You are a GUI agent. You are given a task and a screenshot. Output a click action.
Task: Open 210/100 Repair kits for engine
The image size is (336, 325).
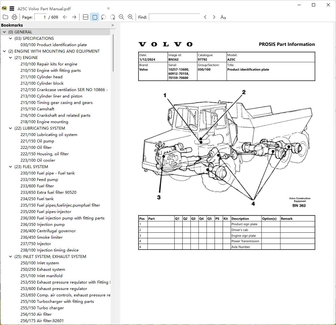click(x=49, y=64)
